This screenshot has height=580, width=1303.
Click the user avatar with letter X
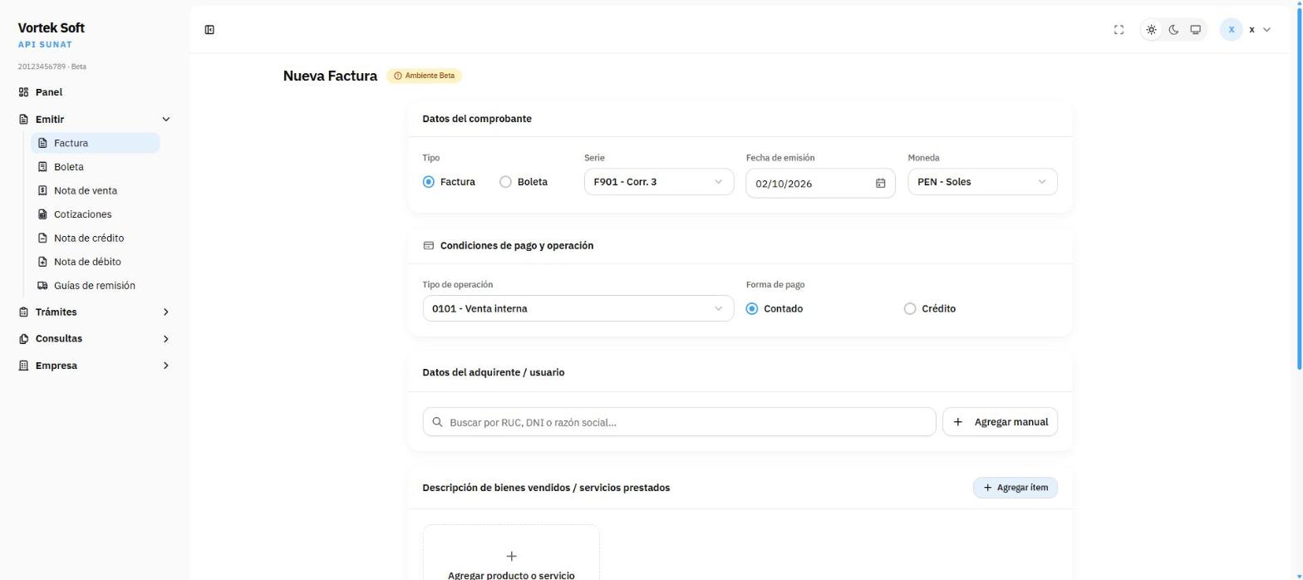click(x=1231, y=30)
